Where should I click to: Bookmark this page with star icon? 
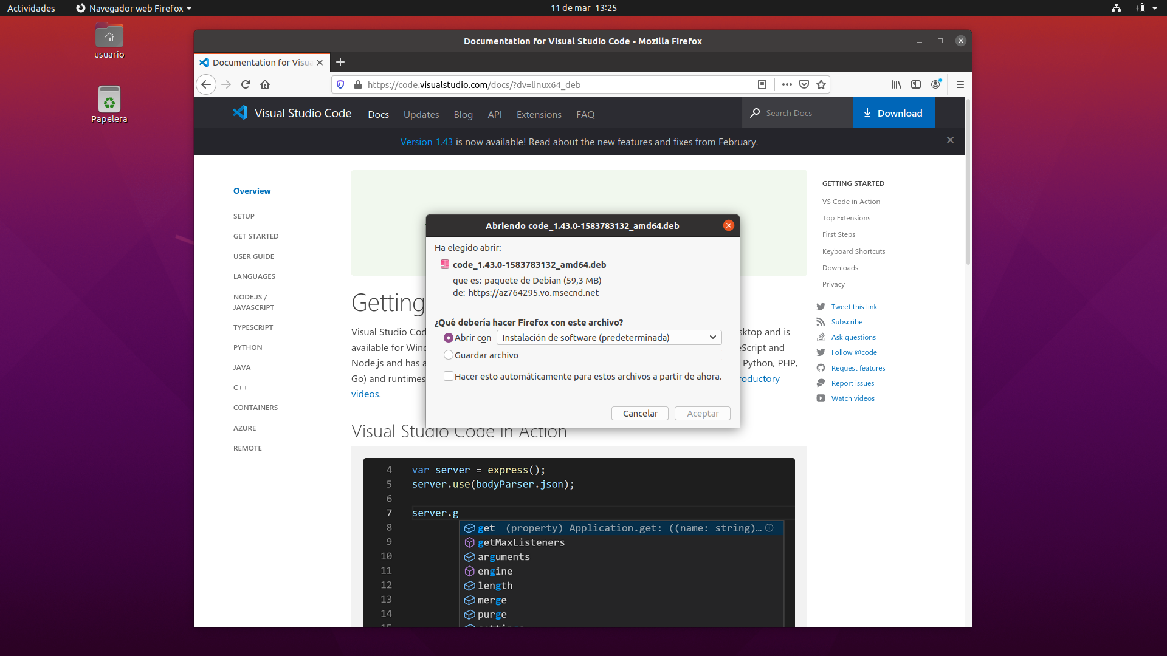[x=821, y=84]
